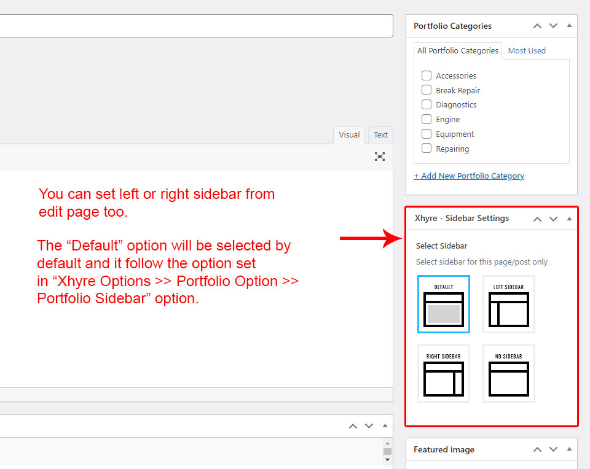This screenshot has width=590, height=469.
Task: Select the No Sidebar layout icon
Action: [508, 374]
